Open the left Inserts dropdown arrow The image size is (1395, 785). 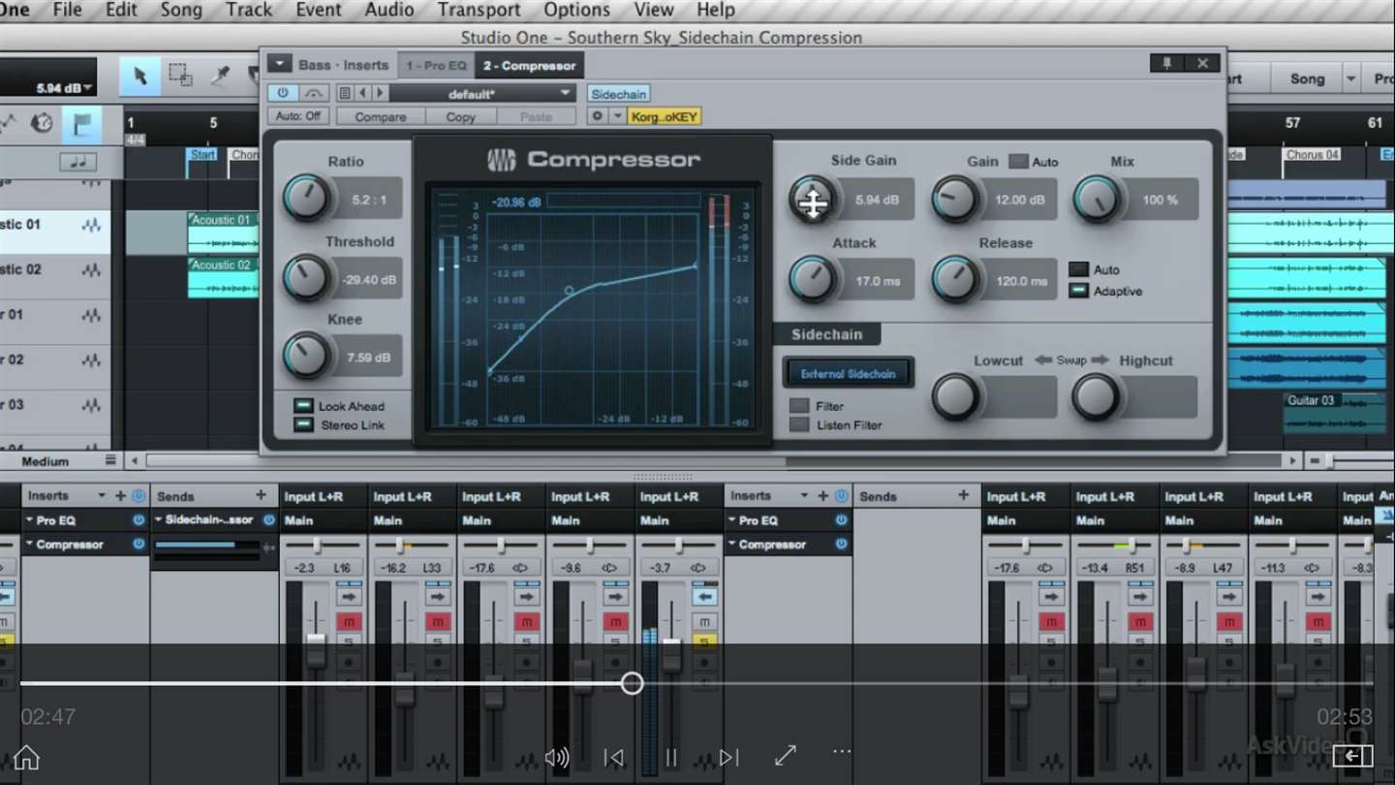[x=101, y=496]
